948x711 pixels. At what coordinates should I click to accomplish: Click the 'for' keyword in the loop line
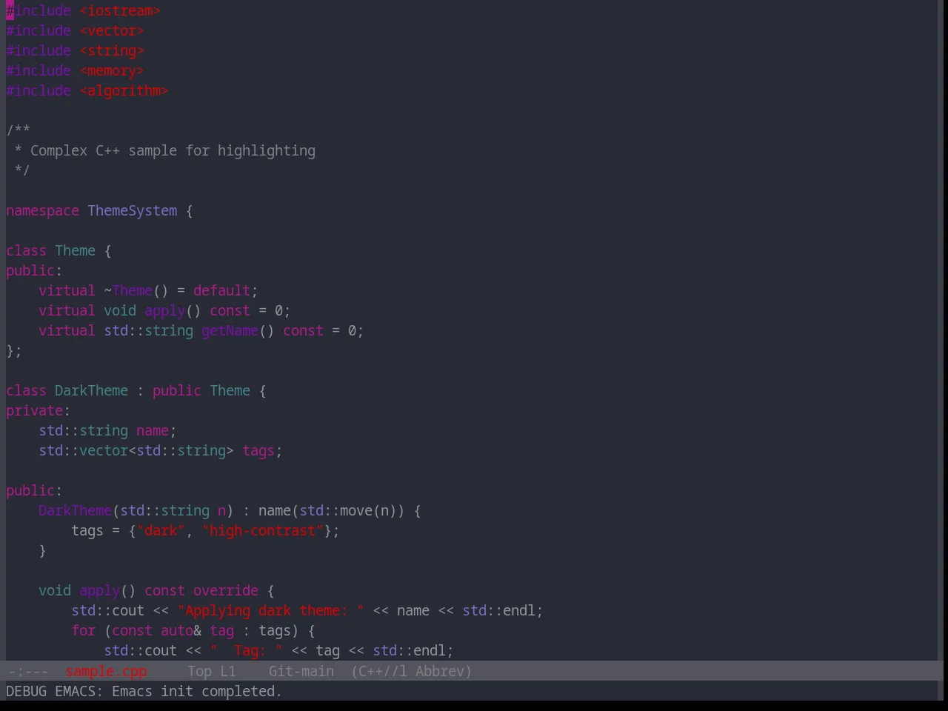coord(84,631)
